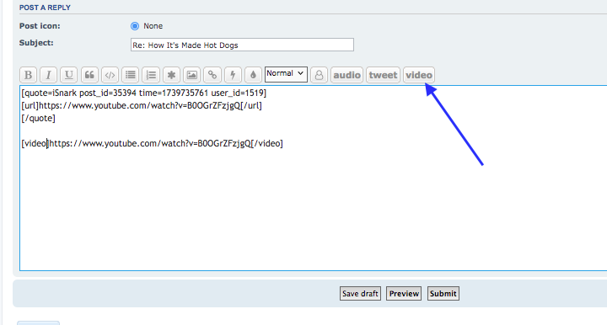Select the None post icon radio button
607x325 pixels.
point(135,26)
